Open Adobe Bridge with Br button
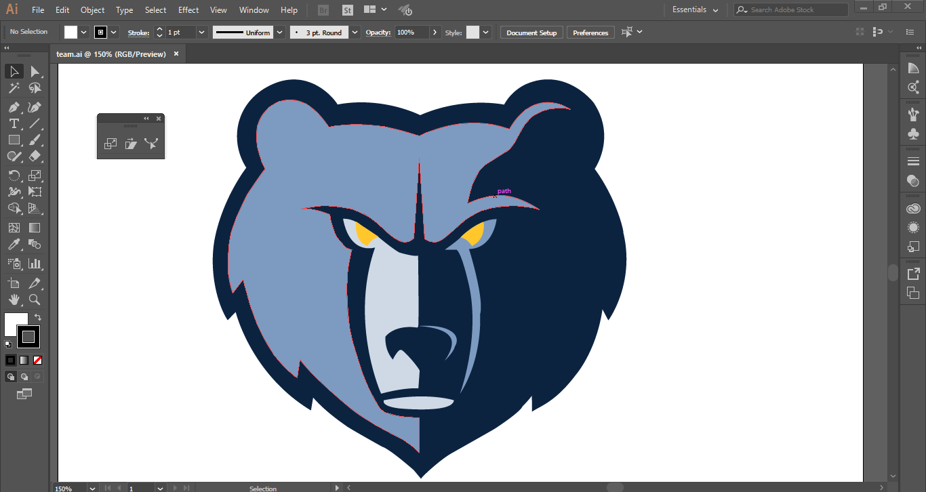926x492 pixels. tap(324, 10)
